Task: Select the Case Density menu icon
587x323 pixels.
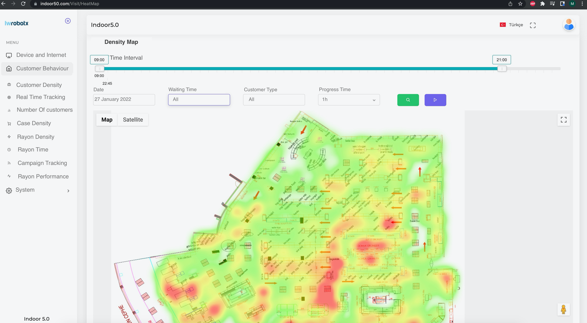Action: [9, 123]
